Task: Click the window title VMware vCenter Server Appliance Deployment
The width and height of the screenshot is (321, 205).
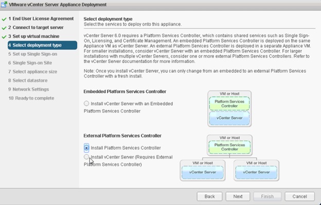Action: pyautogui.click(x=58, y=5)
